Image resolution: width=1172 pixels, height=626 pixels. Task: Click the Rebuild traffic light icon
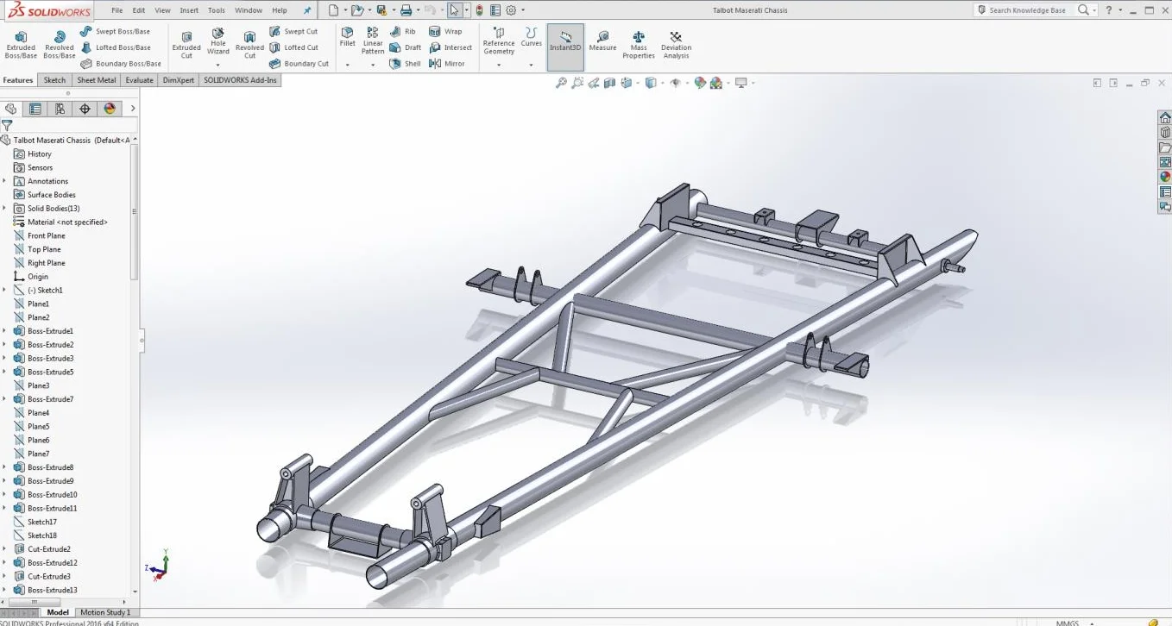pos(480,10)
